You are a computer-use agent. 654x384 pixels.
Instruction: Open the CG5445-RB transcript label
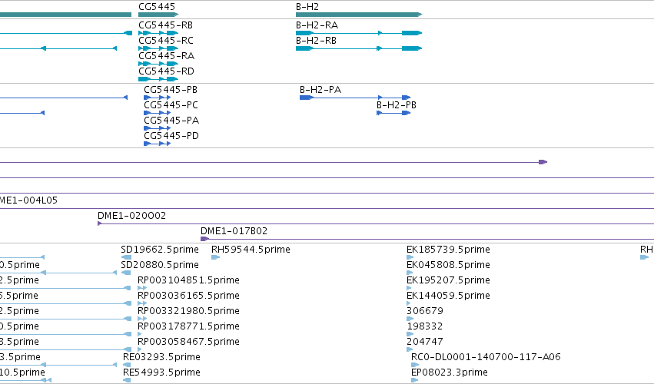click(165, 25)
